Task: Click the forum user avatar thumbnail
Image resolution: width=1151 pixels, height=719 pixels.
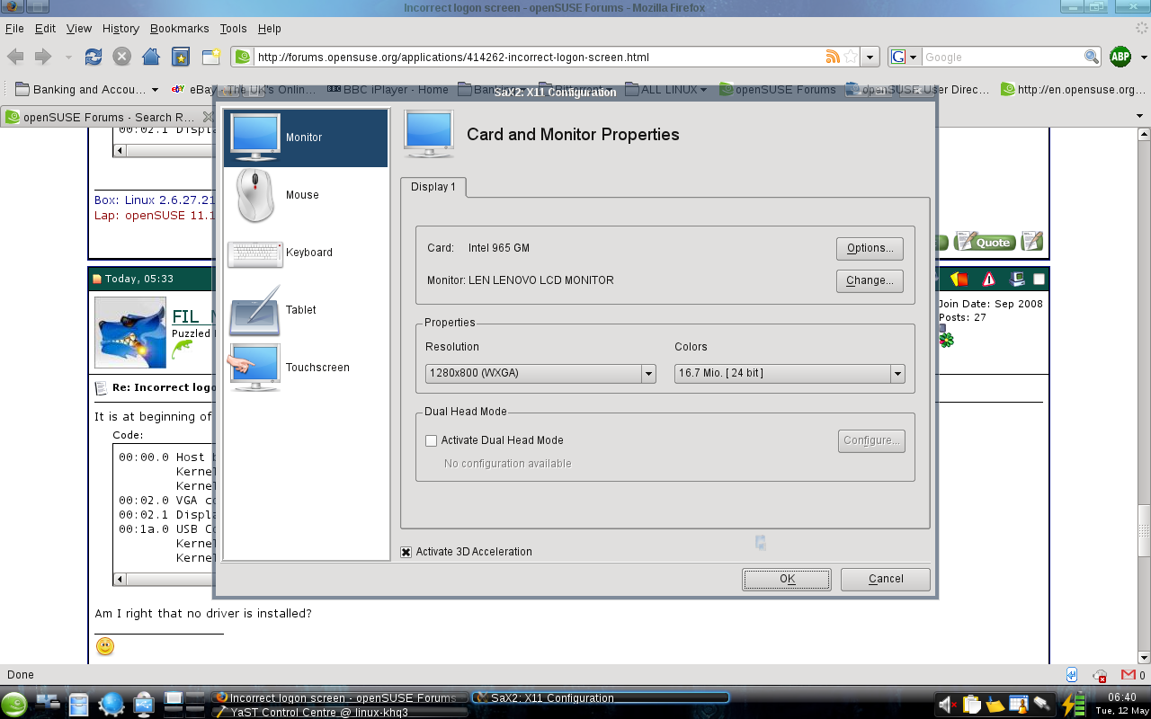Action: pos(130,333)
